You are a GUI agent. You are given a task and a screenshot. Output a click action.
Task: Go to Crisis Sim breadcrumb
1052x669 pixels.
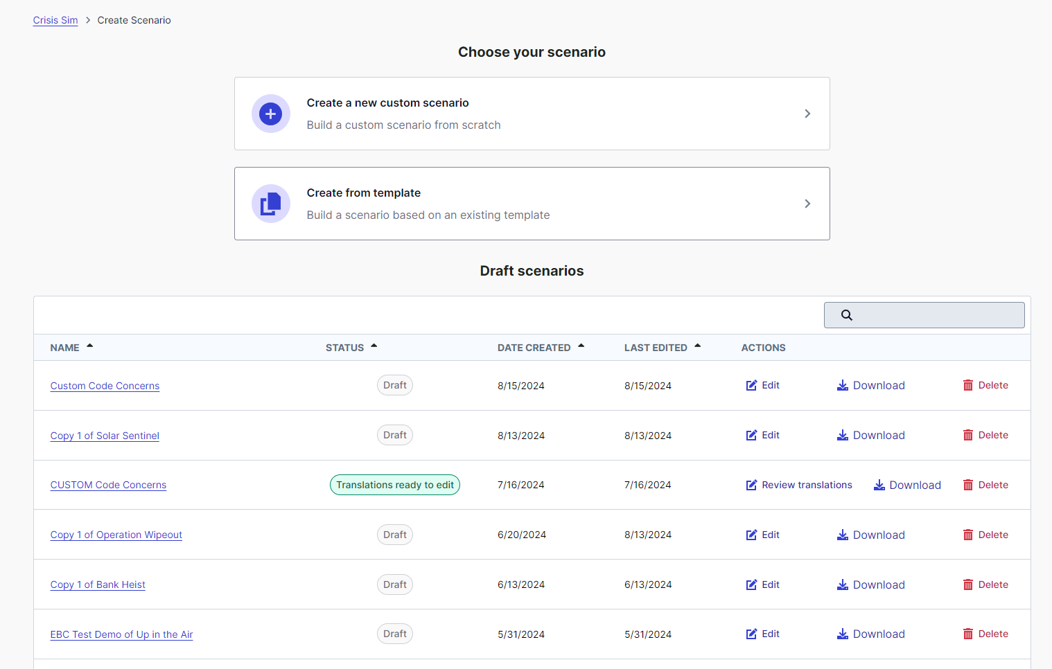pos(55,20)
